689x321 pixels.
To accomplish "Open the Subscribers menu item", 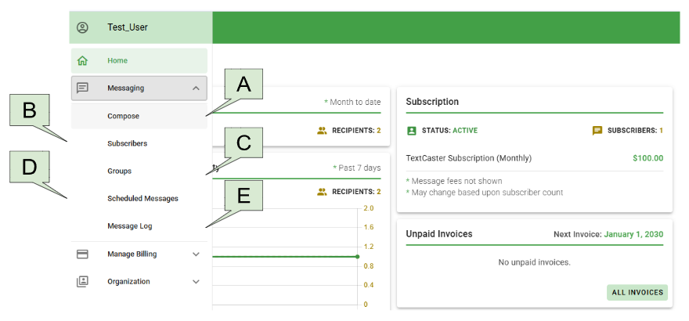I will [x=128, y=144].
